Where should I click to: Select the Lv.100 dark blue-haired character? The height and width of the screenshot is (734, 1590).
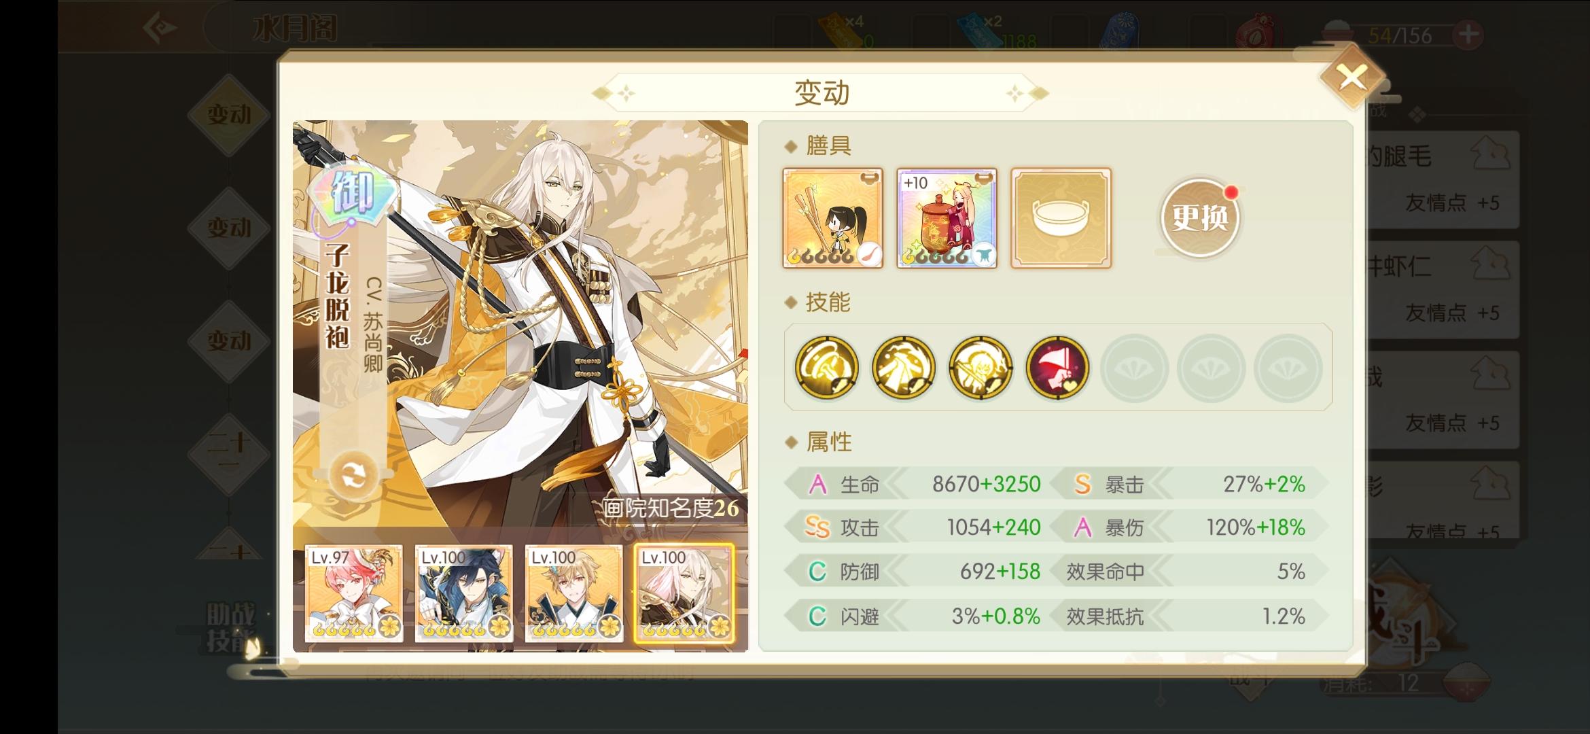coord(463,593)
